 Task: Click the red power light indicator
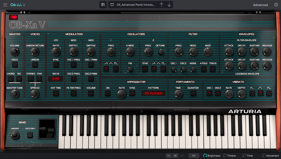click(13, 17)
